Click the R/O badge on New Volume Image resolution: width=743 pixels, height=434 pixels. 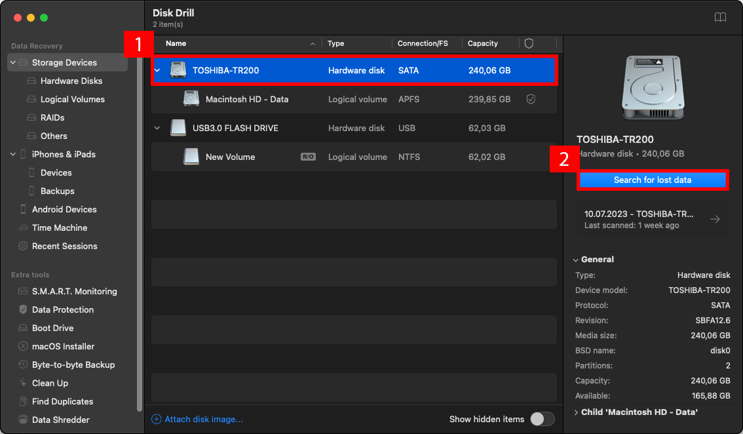point(308,157)
